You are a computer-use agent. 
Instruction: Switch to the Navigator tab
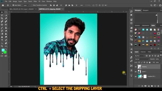tap(146, 10)
